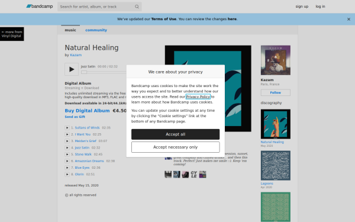Click the Accept all button
Screen dimensions: 355x222
coord(176,134)
